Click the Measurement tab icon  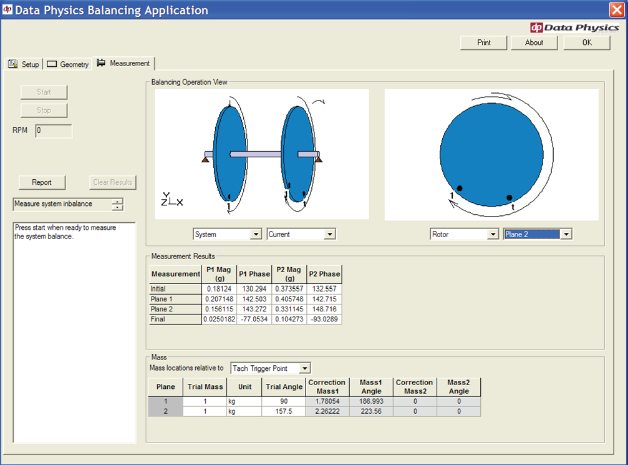[101, 63]
